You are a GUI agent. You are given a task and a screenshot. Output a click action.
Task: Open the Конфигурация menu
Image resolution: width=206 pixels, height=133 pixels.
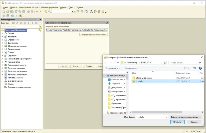coord(25,7)
